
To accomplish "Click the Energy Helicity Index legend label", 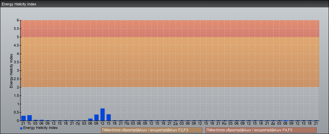I will pyautogui.click(x=40, y=128).
